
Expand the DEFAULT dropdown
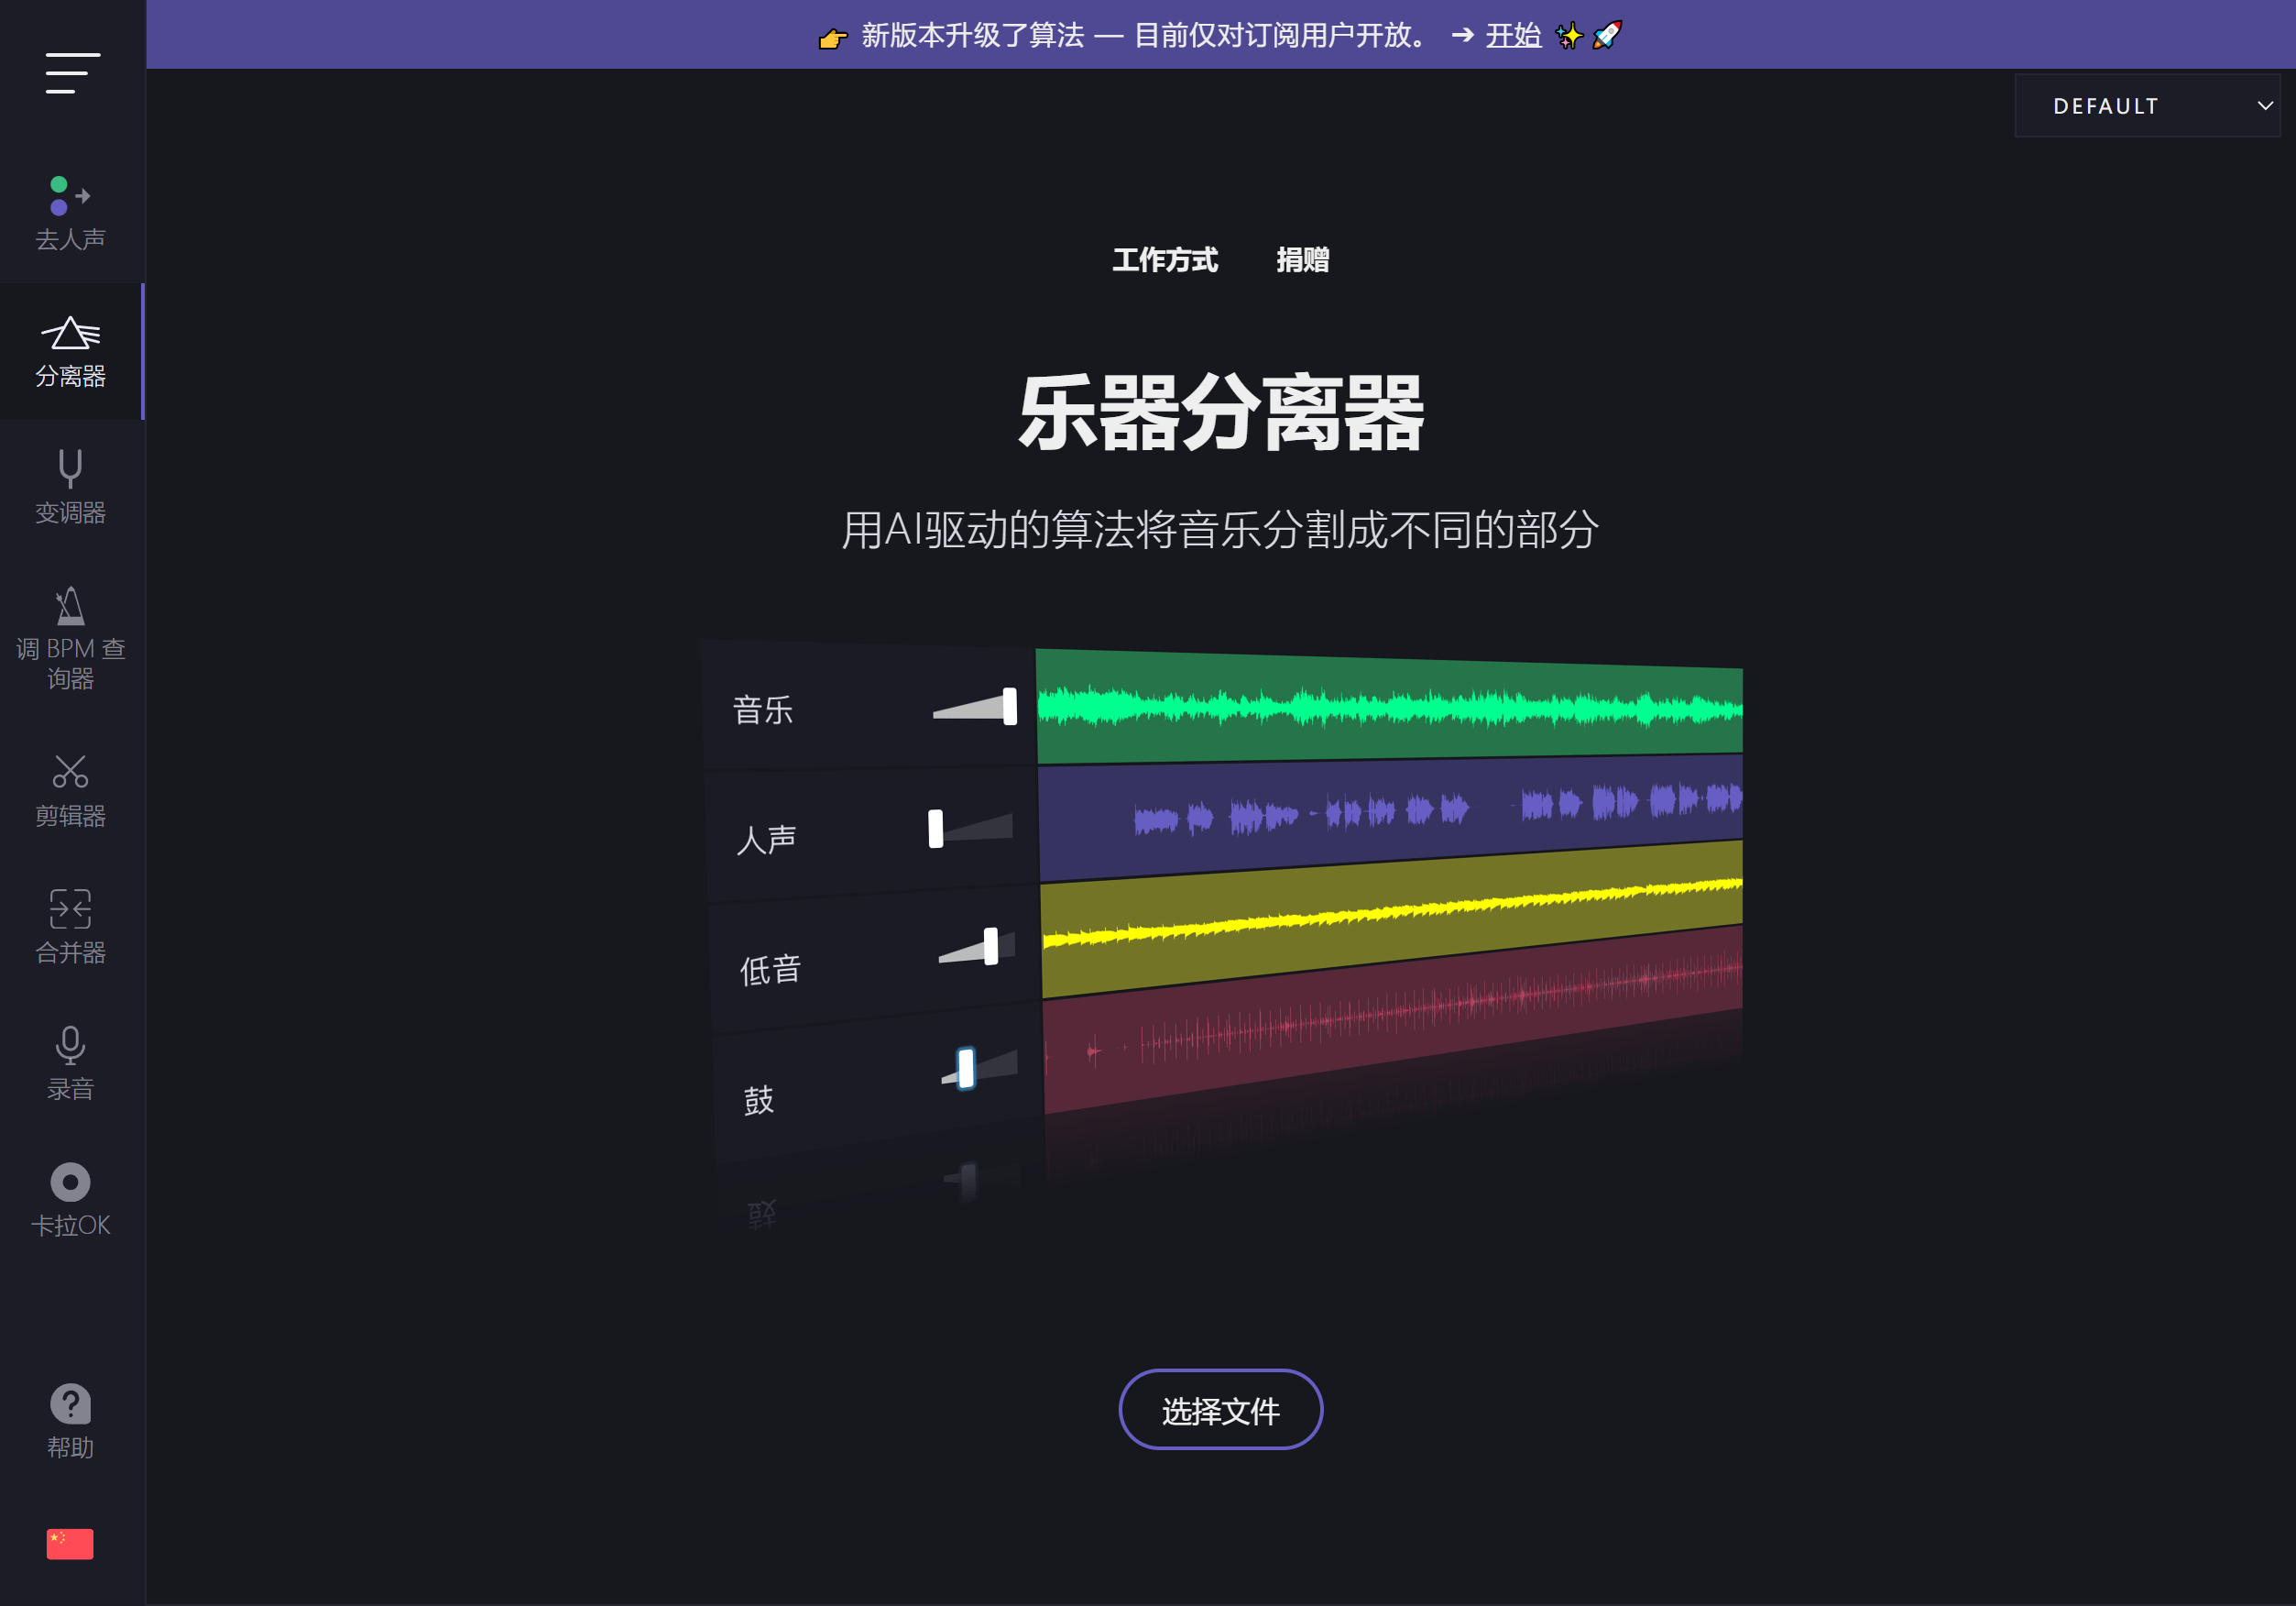coord(2147,105)
